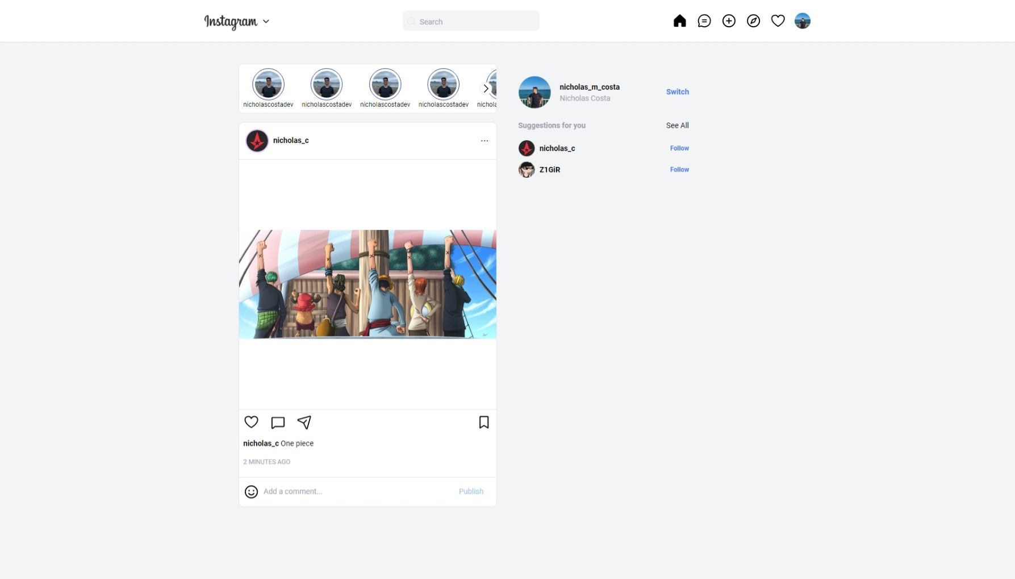Open suggested nicholas_c avatar
The image size is (1015, 579).
[x=527, y=148]
